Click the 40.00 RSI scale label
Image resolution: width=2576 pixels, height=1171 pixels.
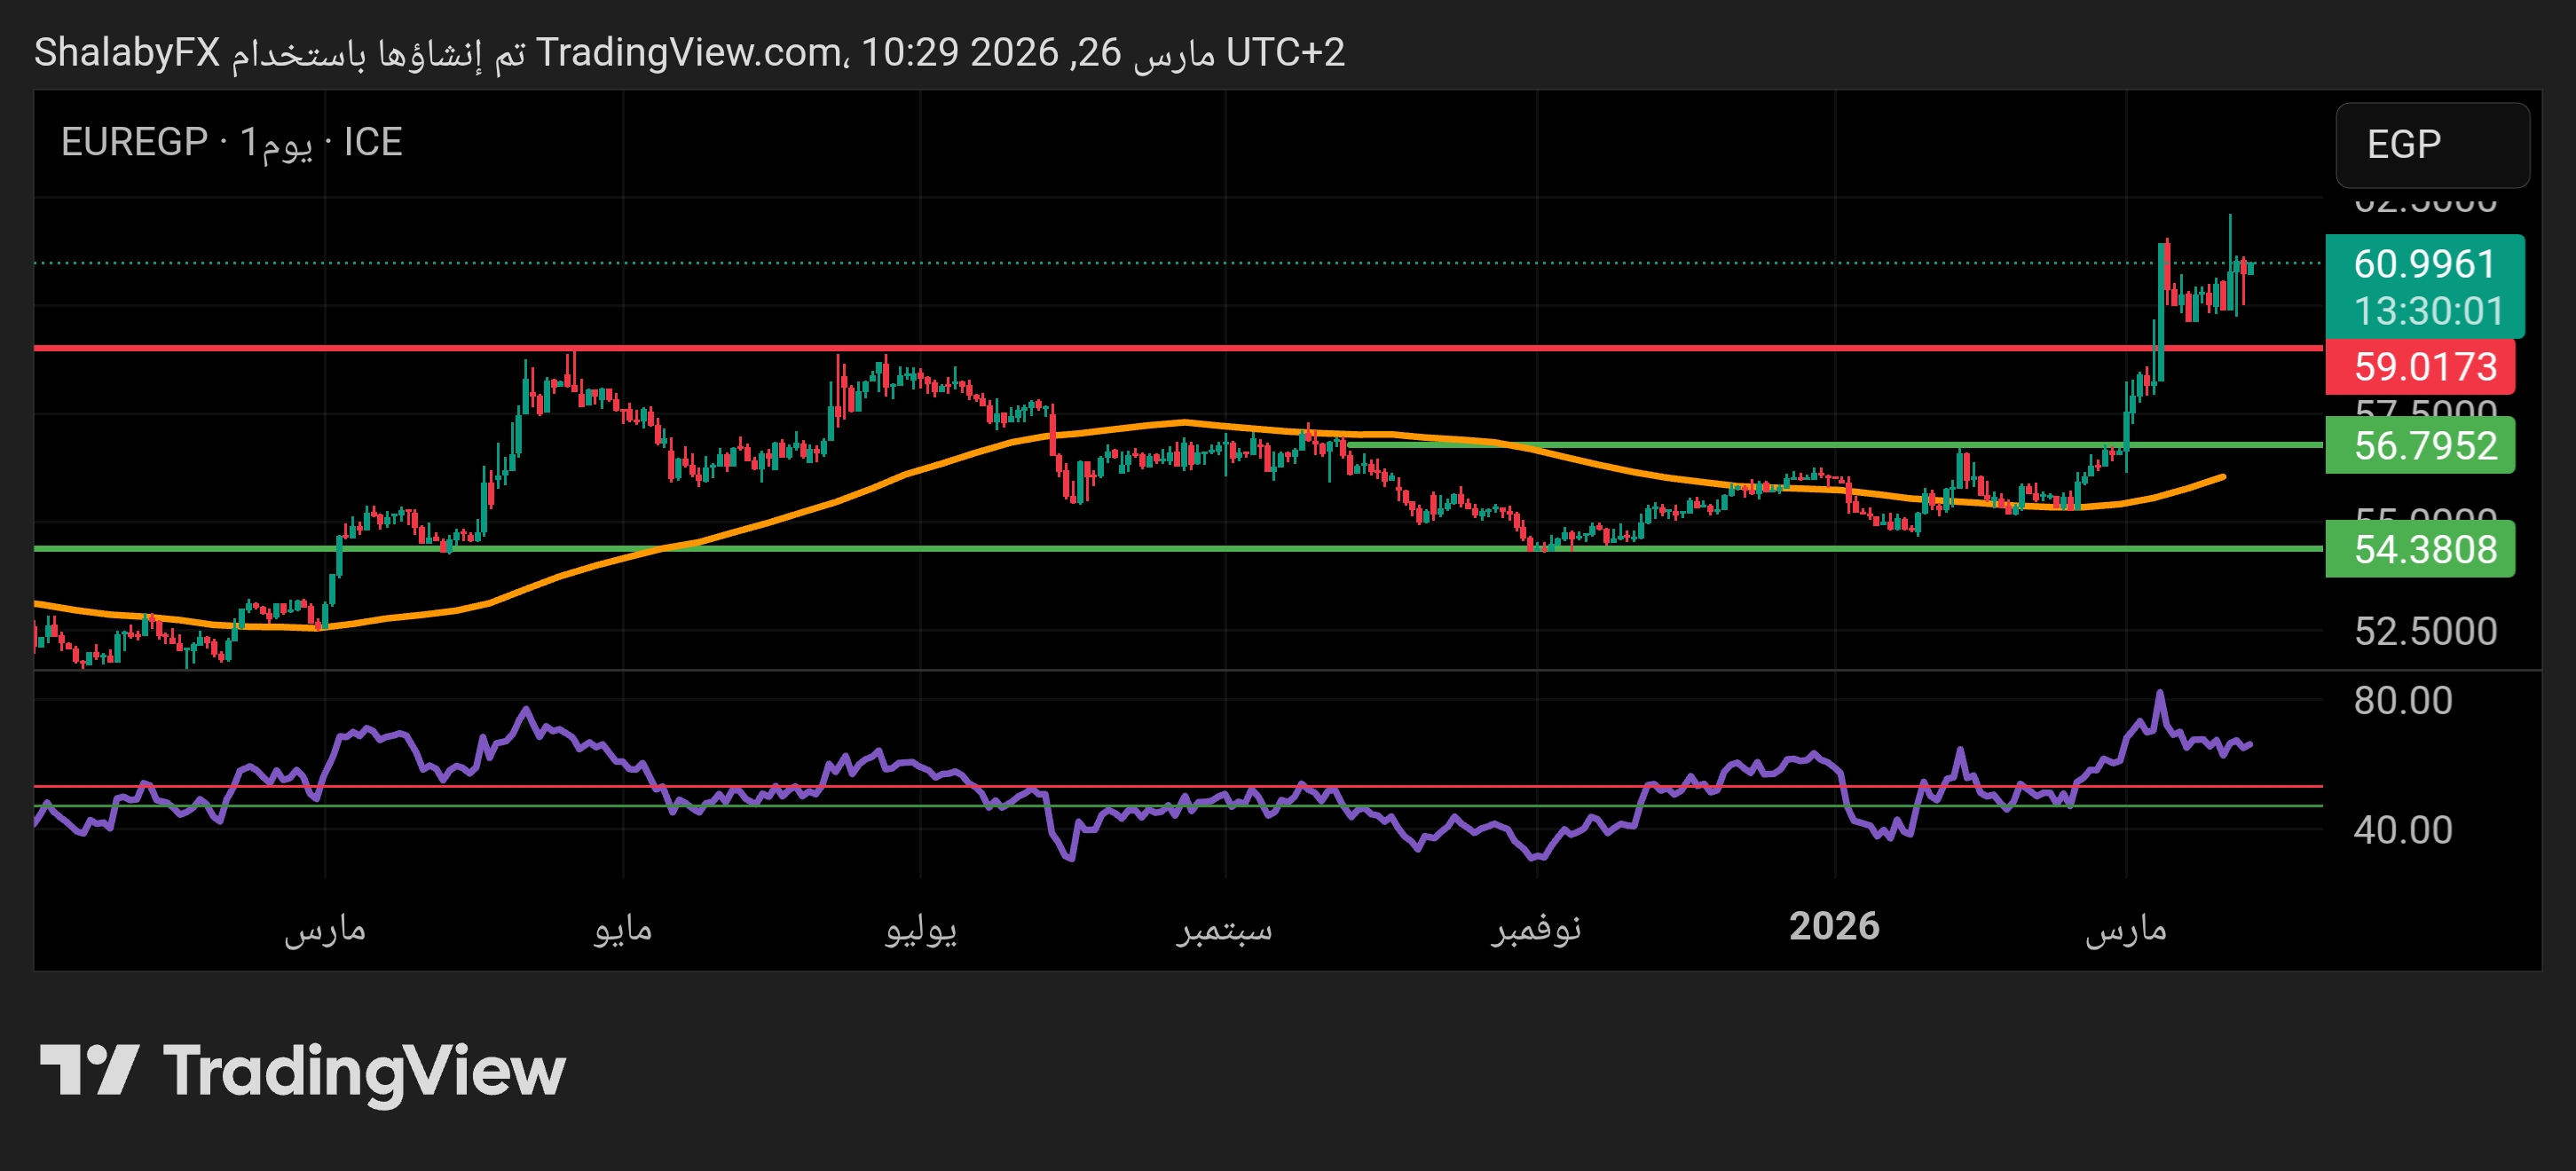point(2402,830)
